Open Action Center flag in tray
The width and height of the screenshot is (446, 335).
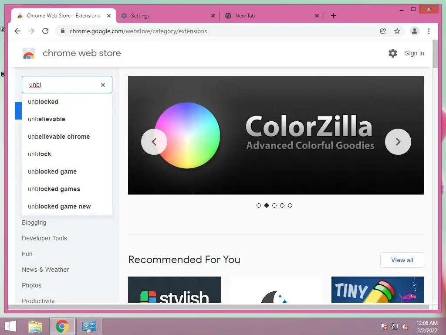click(384, 327)
